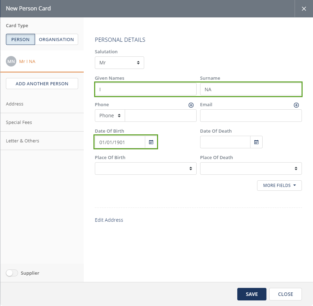Open the Date Of Birth calendar picker
The height and width of the screenshot is (306, 313).
tap(151, 142)
